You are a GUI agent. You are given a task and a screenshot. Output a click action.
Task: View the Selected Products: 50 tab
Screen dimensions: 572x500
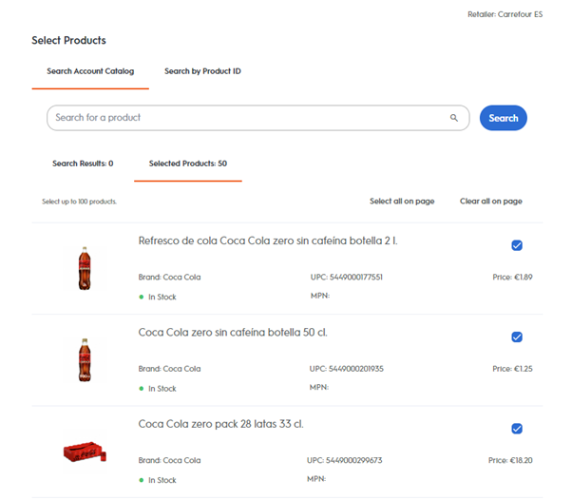click(187, 163)
